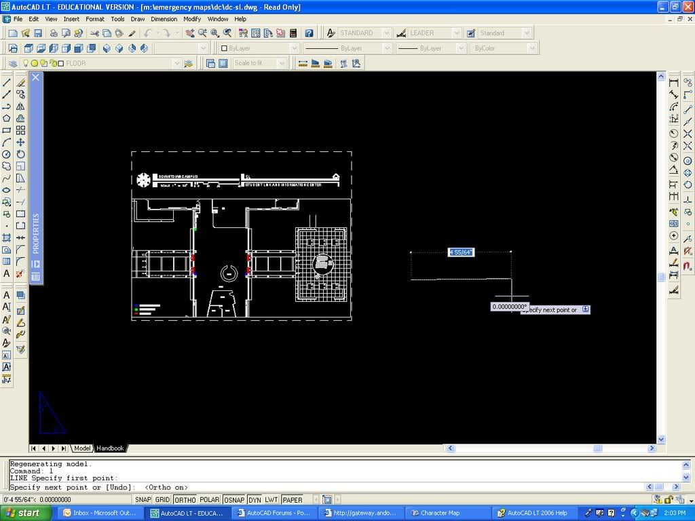Open the Dimension menu
695x521 pixels.
[164, 19]
